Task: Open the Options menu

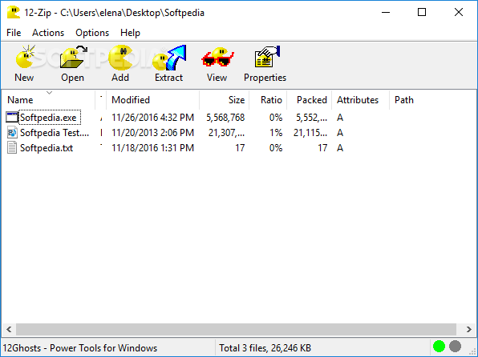Action: coord(92,33)
